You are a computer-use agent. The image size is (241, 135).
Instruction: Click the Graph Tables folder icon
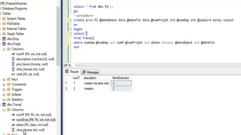tap(4, 34)
